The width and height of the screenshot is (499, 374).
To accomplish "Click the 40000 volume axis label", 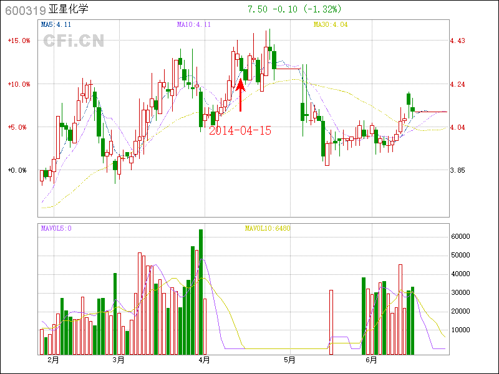I will [460, 274].
